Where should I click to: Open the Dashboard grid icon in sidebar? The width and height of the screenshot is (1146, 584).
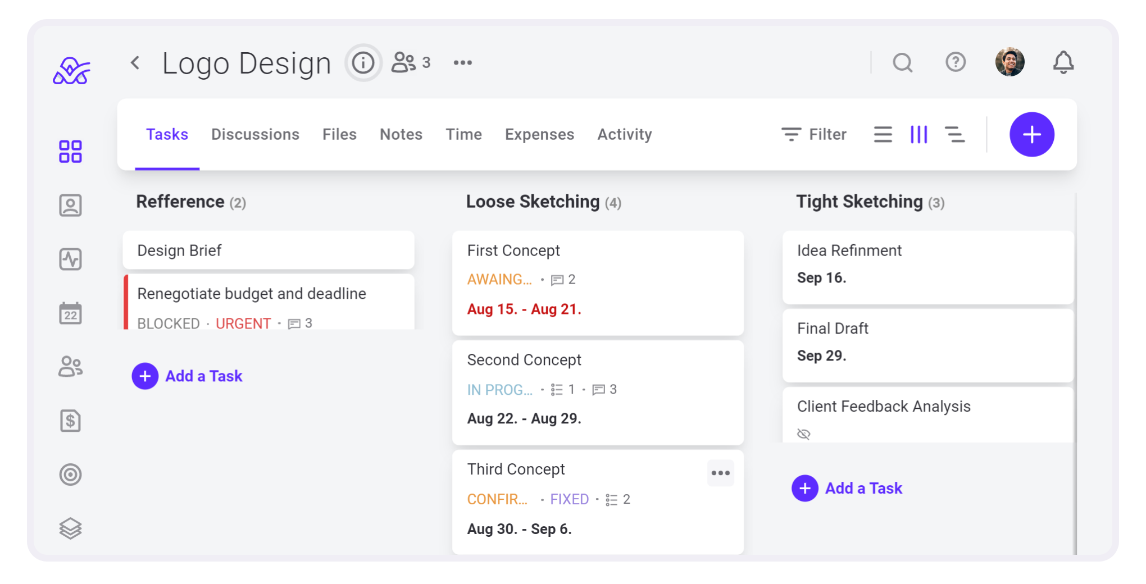pyautogui.click(x=70, y=150)
